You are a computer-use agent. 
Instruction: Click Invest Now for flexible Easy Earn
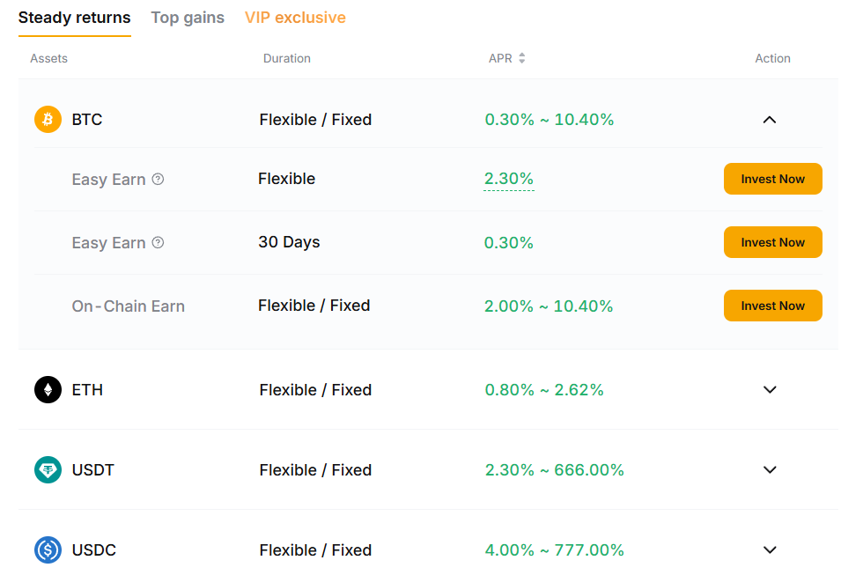tap(772, 179)
